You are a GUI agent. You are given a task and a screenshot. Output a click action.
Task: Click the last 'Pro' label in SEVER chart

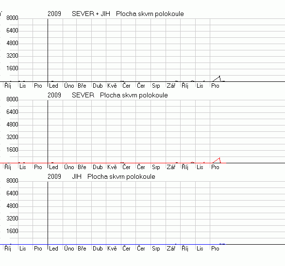(x=215, y=167)
